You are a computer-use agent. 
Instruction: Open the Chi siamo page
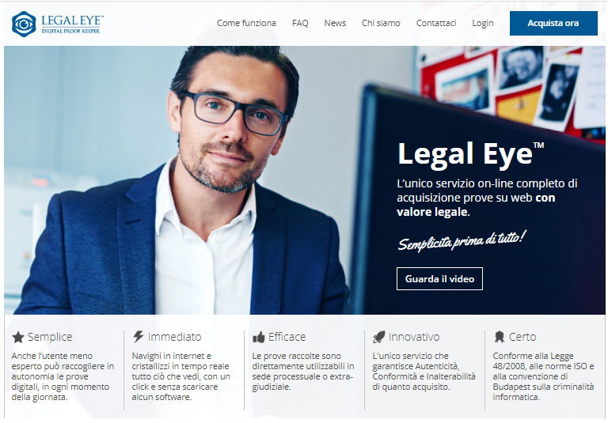pyautogui.click(x=381, y=23)
